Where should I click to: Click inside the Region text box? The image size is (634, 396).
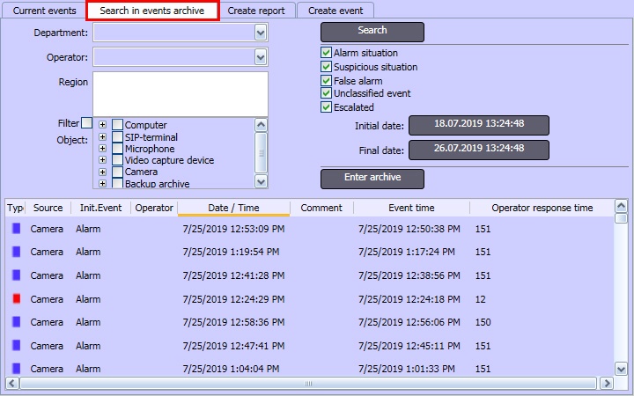pos(181,94)
